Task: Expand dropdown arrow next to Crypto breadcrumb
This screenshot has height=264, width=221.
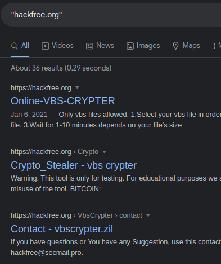Action: click(105, 152)
